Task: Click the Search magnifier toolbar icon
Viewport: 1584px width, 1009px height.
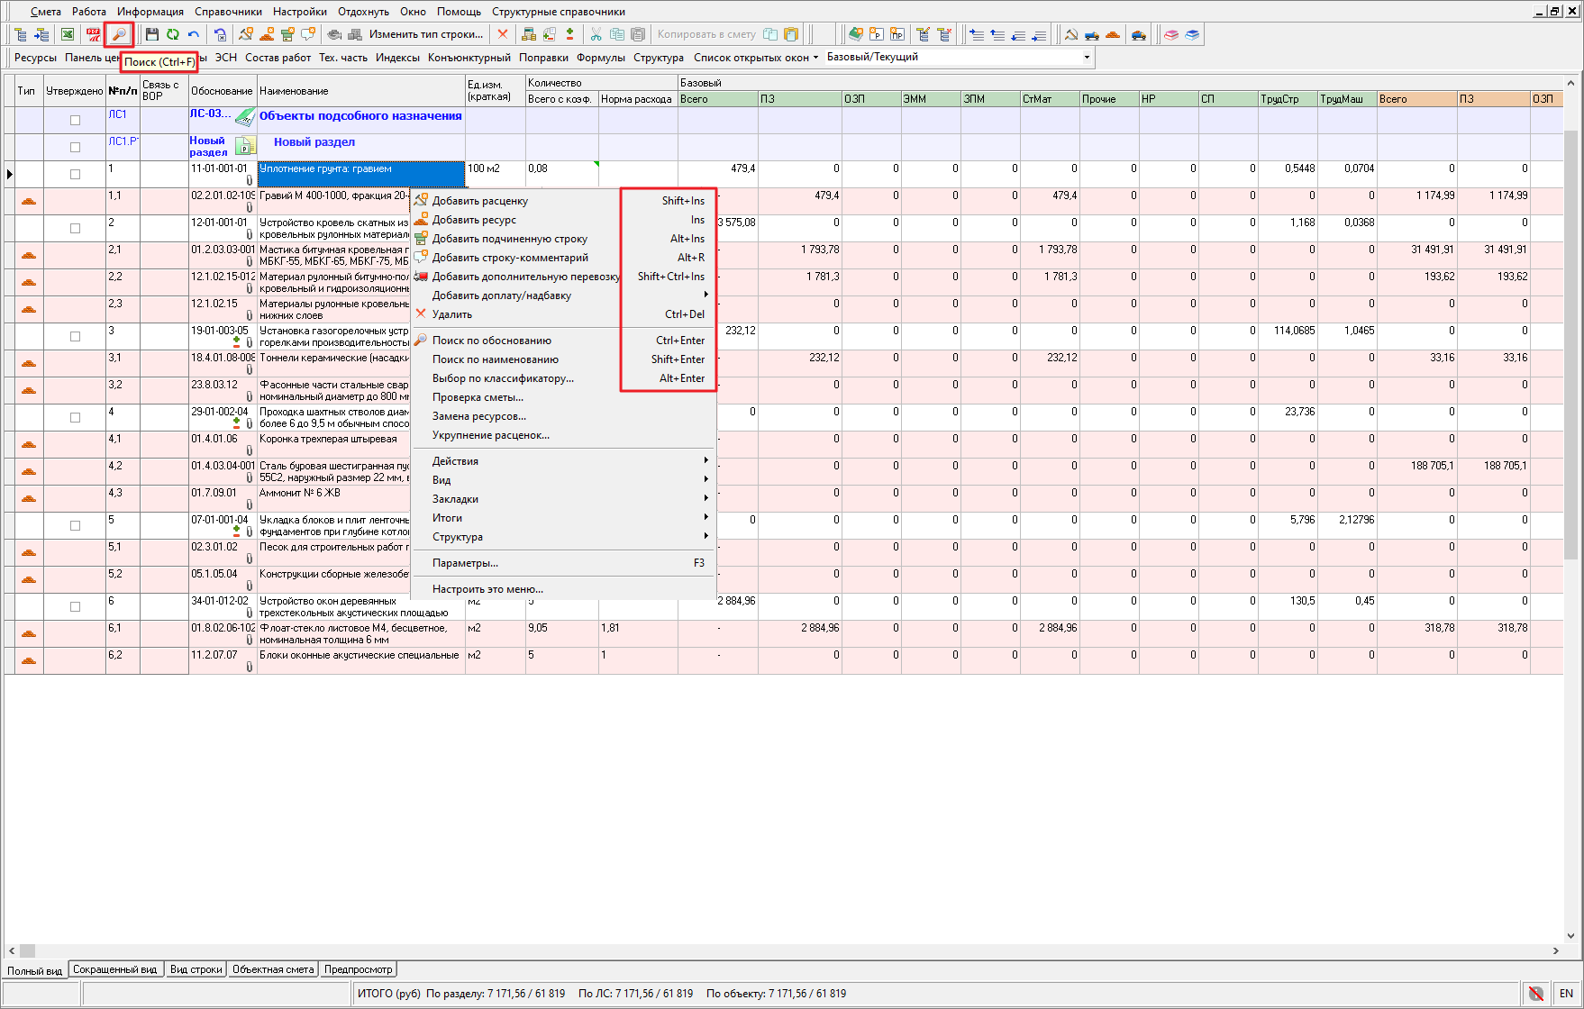Action: (x=119, y=34)
